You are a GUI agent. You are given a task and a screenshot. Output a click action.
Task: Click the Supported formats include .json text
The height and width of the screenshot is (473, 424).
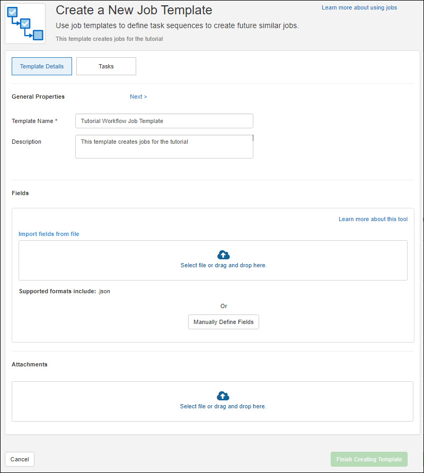pyautogui.click(x=65, y=291)
